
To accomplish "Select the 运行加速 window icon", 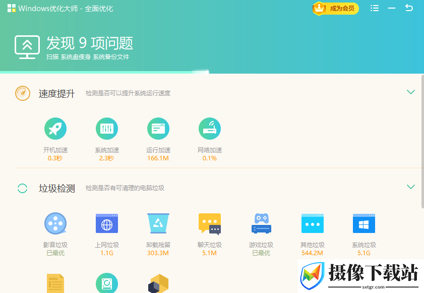I will coord(158,129).
